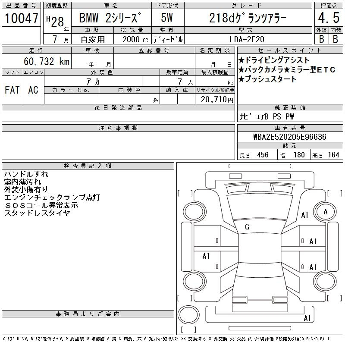This screenshot has height=345, width=345.
Task: Click the 評価点 header
Action: (329, 6)
